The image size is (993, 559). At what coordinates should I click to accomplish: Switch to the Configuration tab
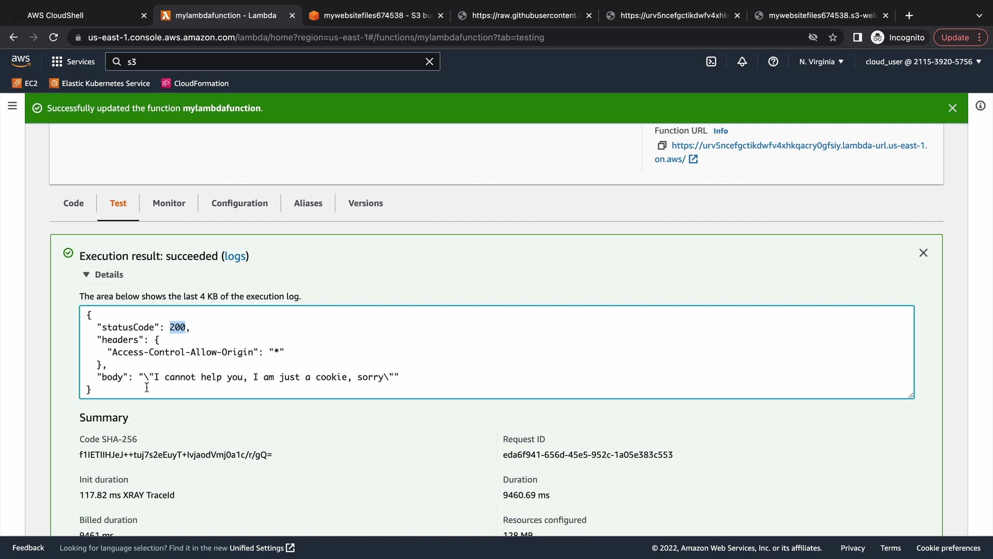[239, 203]
